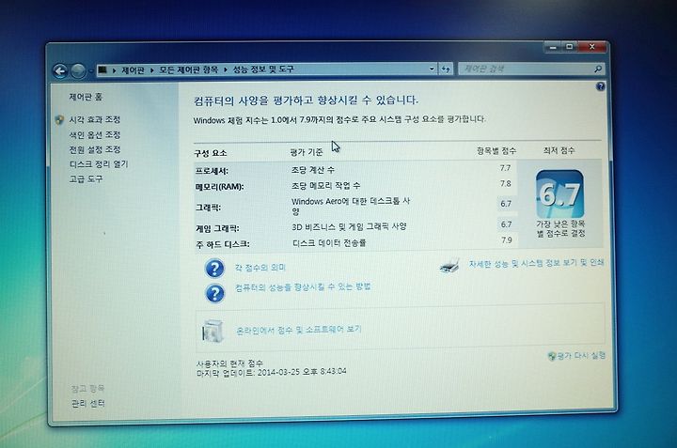Expand the address bar history dropdown

pyautogui.click(x=432, y=69)
